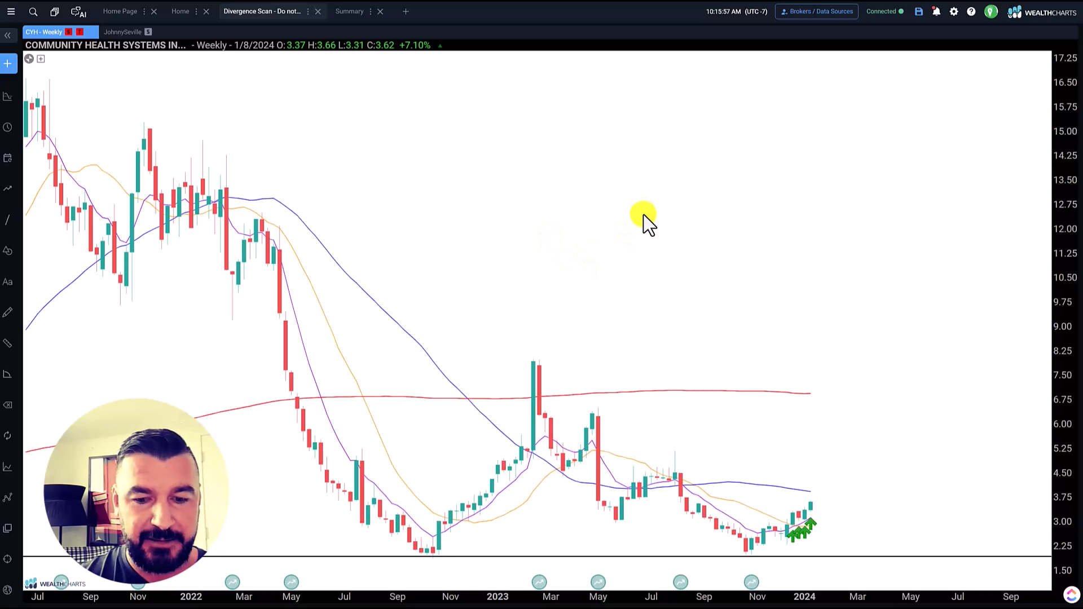1083x609 pixels.
Task: Open the event marker near Sep 2023
Action: (x=681, y=582)
